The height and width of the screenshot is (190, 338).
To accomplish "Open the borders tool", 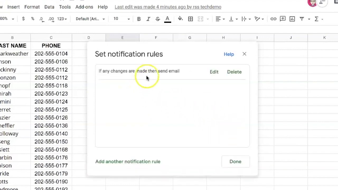I will pos(190,19).
